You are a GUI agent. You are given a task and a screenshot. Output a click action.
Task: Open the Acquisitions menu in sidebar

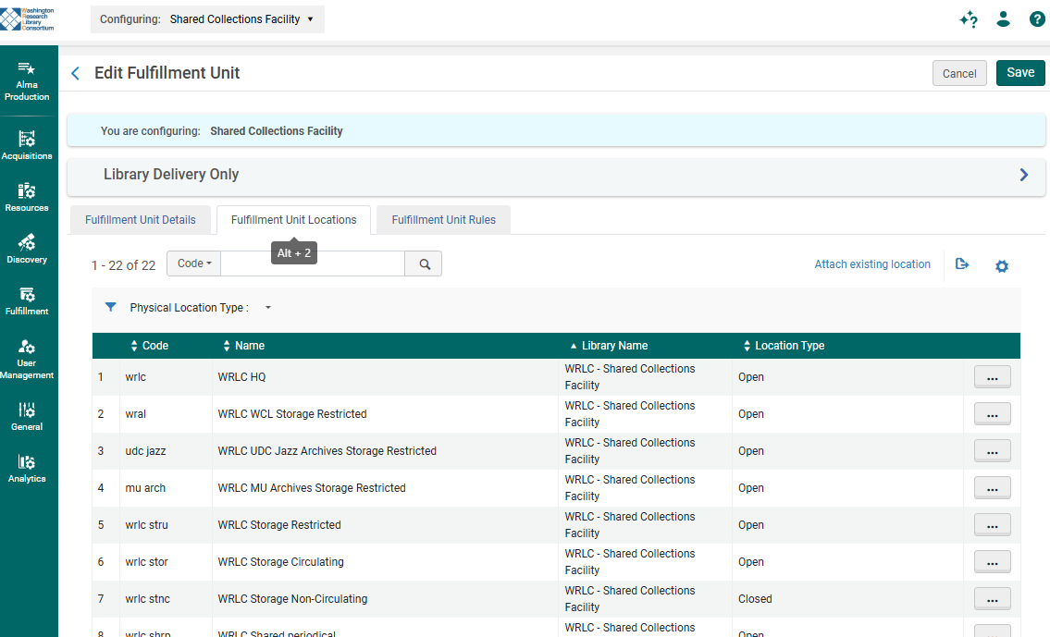28,145
